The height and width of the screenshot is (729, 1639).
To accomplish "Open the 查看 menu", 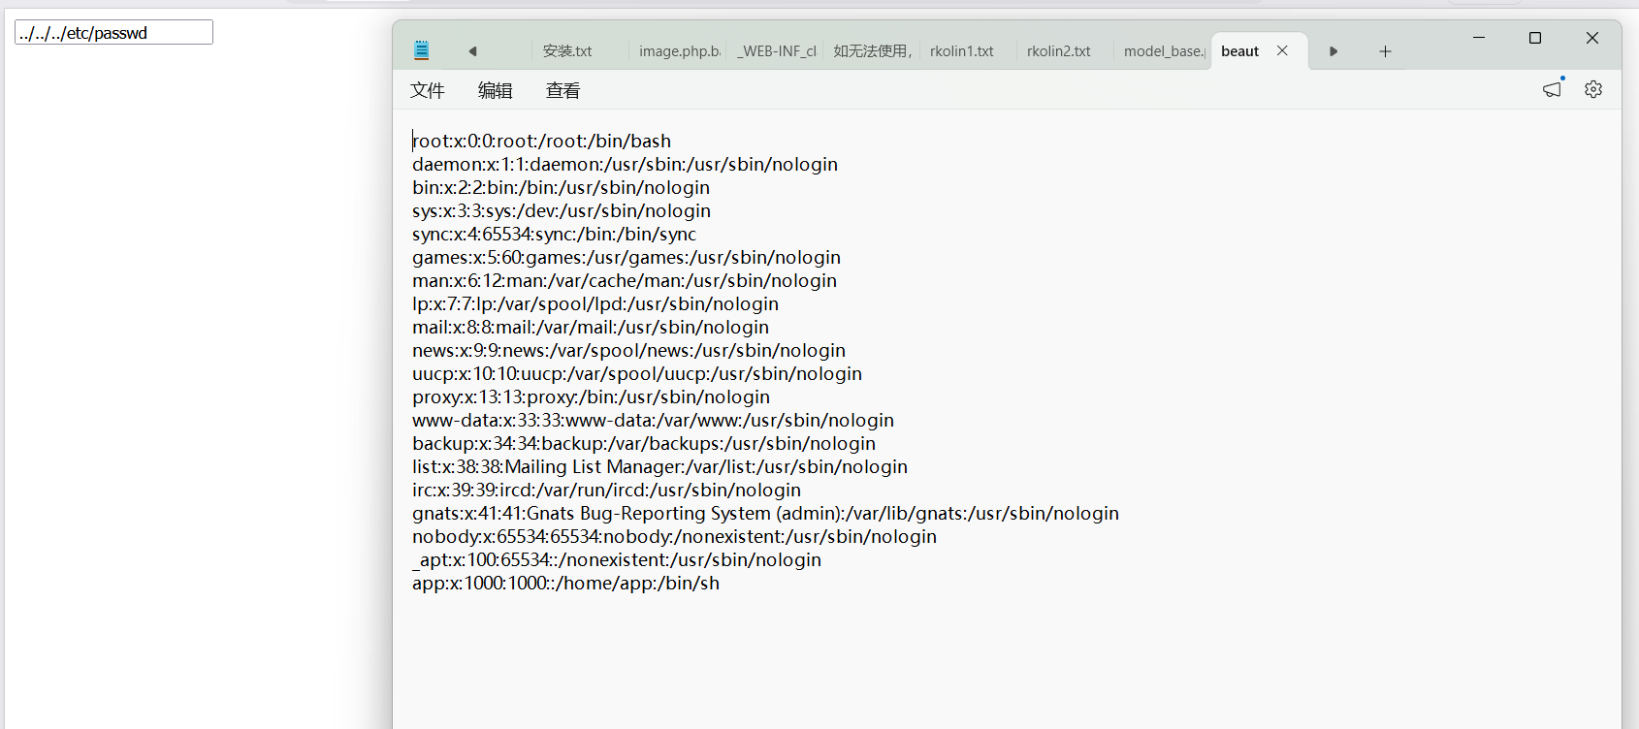I will point(562,90).
